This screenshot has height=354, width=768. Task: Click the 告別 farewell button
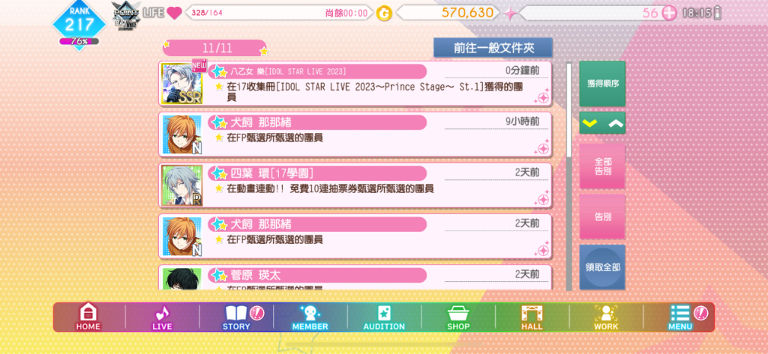tap(602, 216)
